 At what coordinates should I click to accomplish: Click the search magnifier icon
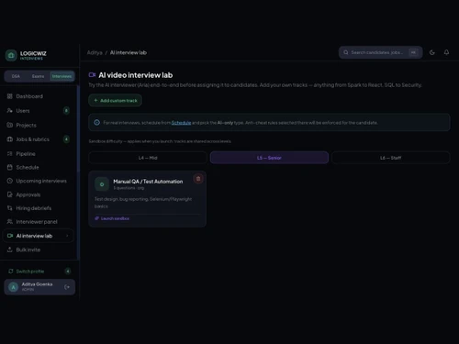coord(346,52)
